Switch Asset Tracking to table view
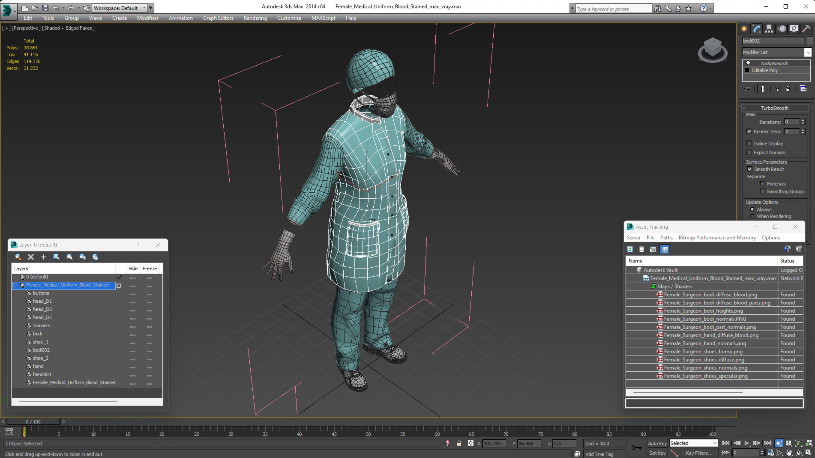The height and width of the screenshot is (458, 815). [x=665, y=249]
